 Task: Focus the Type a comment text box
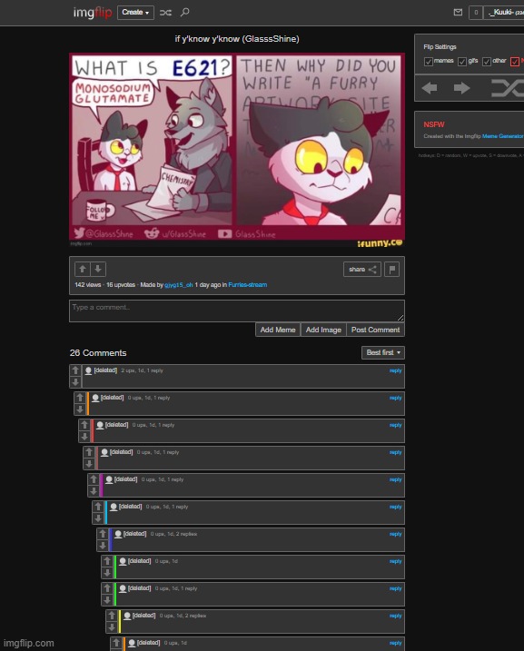pos(237,311)
